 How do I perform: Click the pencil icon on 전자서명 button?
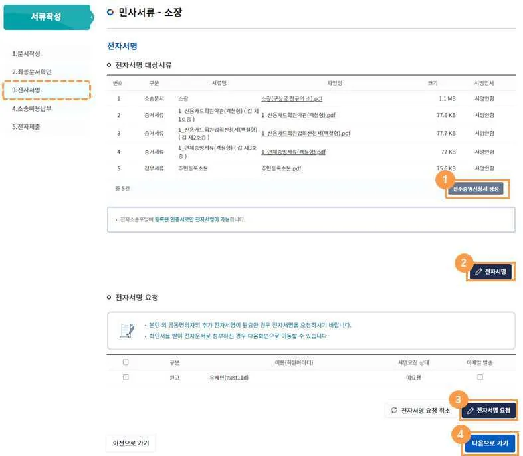click(478, 271)
